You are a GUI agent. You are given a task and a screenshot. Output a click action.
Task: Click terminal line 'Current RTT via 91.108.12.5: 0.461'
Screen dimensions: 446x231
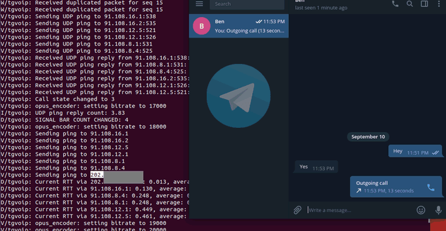point(94,216)
